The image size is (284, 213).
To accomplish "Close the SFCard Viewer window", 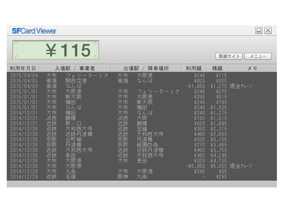I will tap(268, 31).
